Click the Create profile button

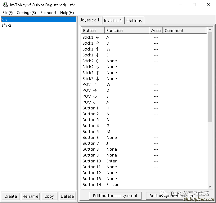coord(11,196)
